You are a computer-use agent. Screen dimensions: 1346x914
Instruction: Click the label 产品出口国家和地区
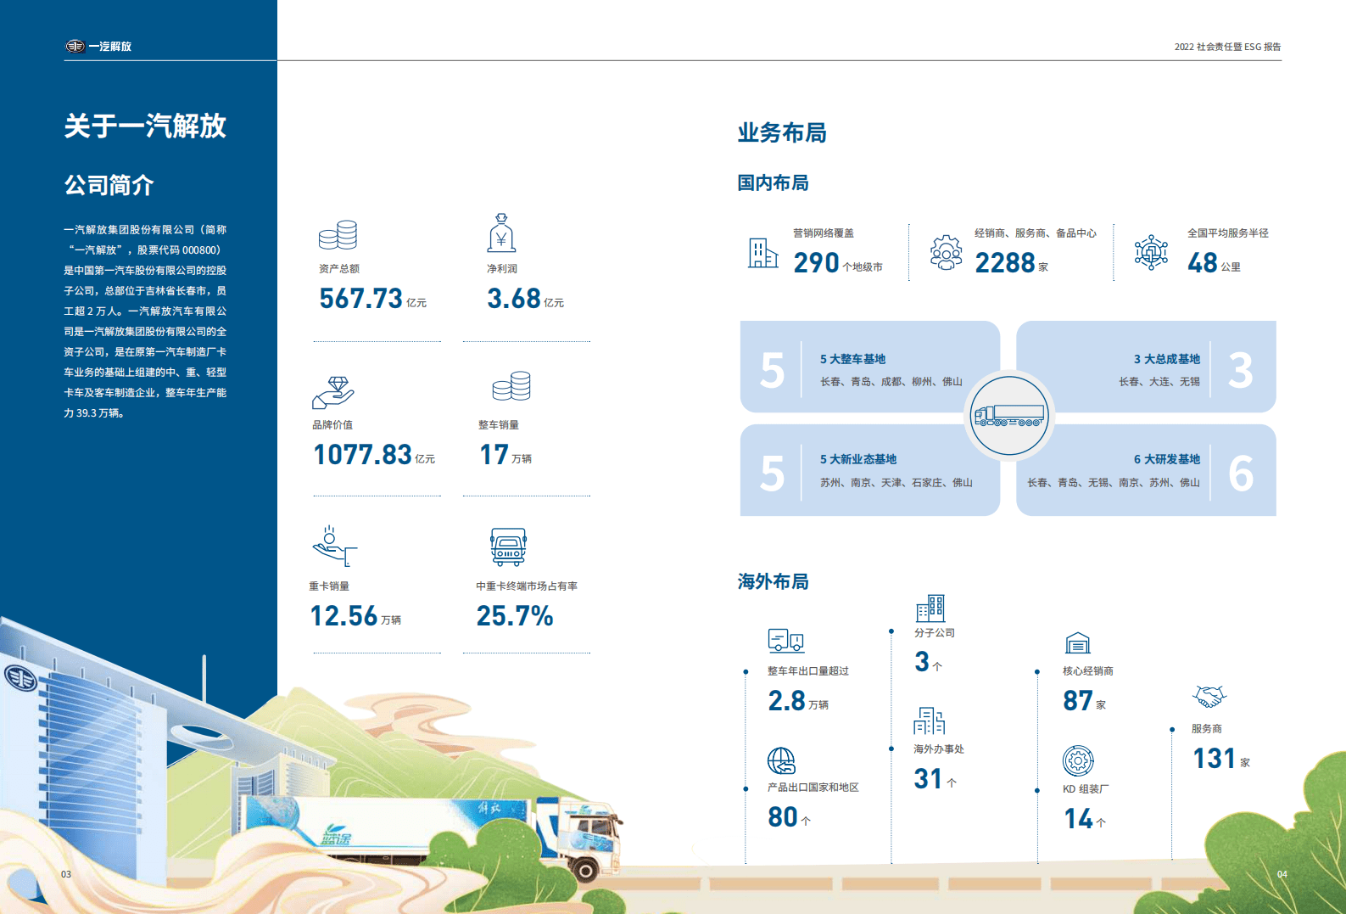coord(813,788)
